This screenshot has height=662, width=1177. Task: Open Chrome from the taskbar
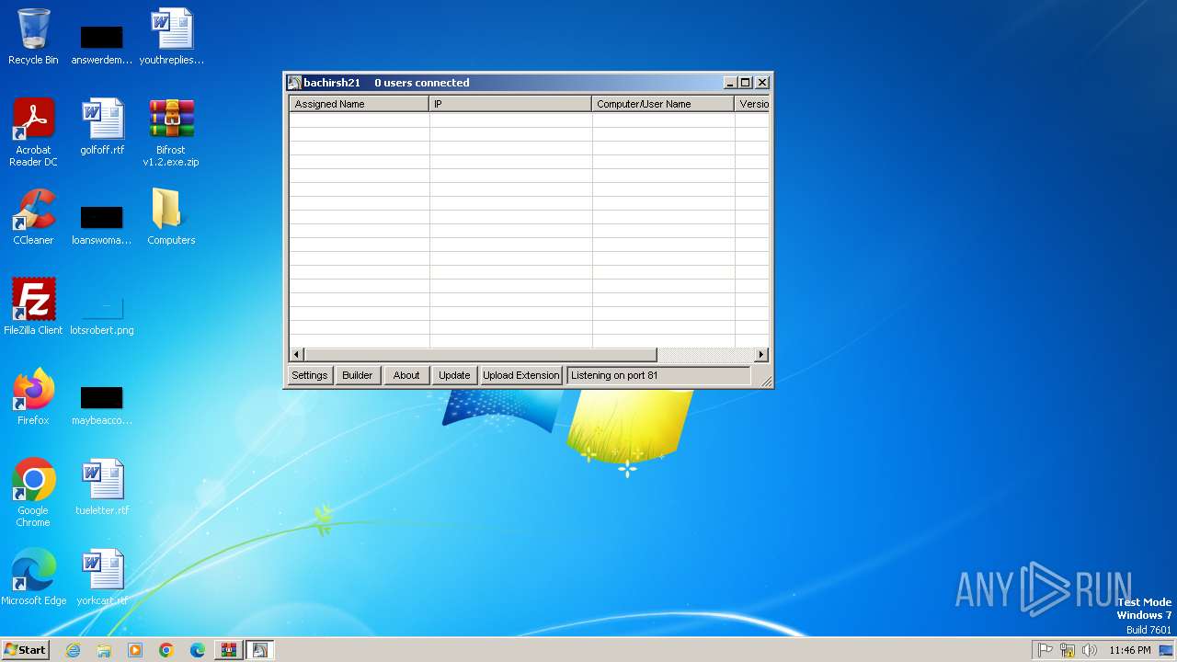tap(166, 650)
